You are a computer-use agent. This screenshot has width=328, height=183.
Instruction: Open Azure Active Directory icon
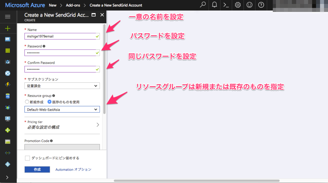tap(8, 164)
